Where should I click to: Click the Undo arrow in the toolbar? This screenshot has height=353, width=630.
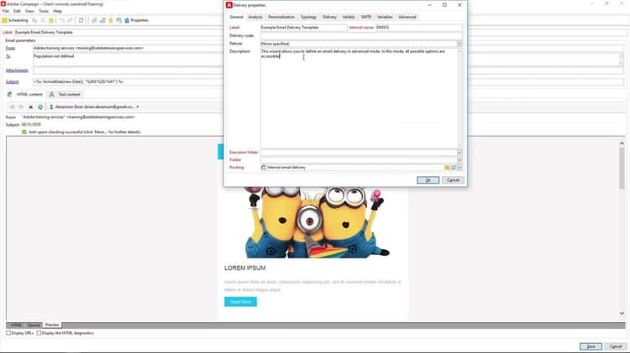[62, 20]
